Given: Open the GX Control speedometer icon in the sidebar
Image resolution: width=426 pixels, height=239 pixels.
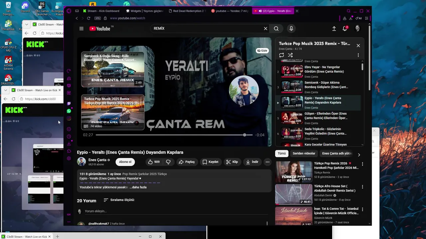Looking at the screenshot, I should coord(69,71).
